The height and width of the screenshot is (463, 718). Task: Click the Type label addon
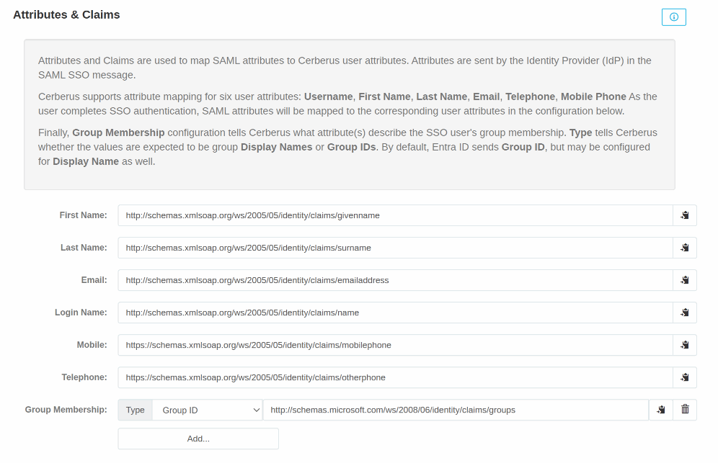[x=135, y=410]
